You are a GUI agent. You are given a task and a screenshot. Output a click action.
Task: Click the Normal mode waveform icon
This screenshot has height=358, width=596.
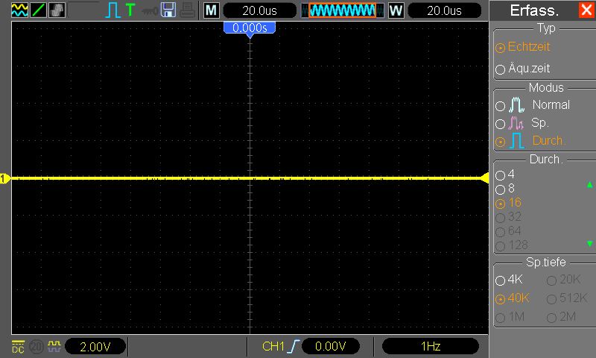pyautogui.click(x=516, y=104)
